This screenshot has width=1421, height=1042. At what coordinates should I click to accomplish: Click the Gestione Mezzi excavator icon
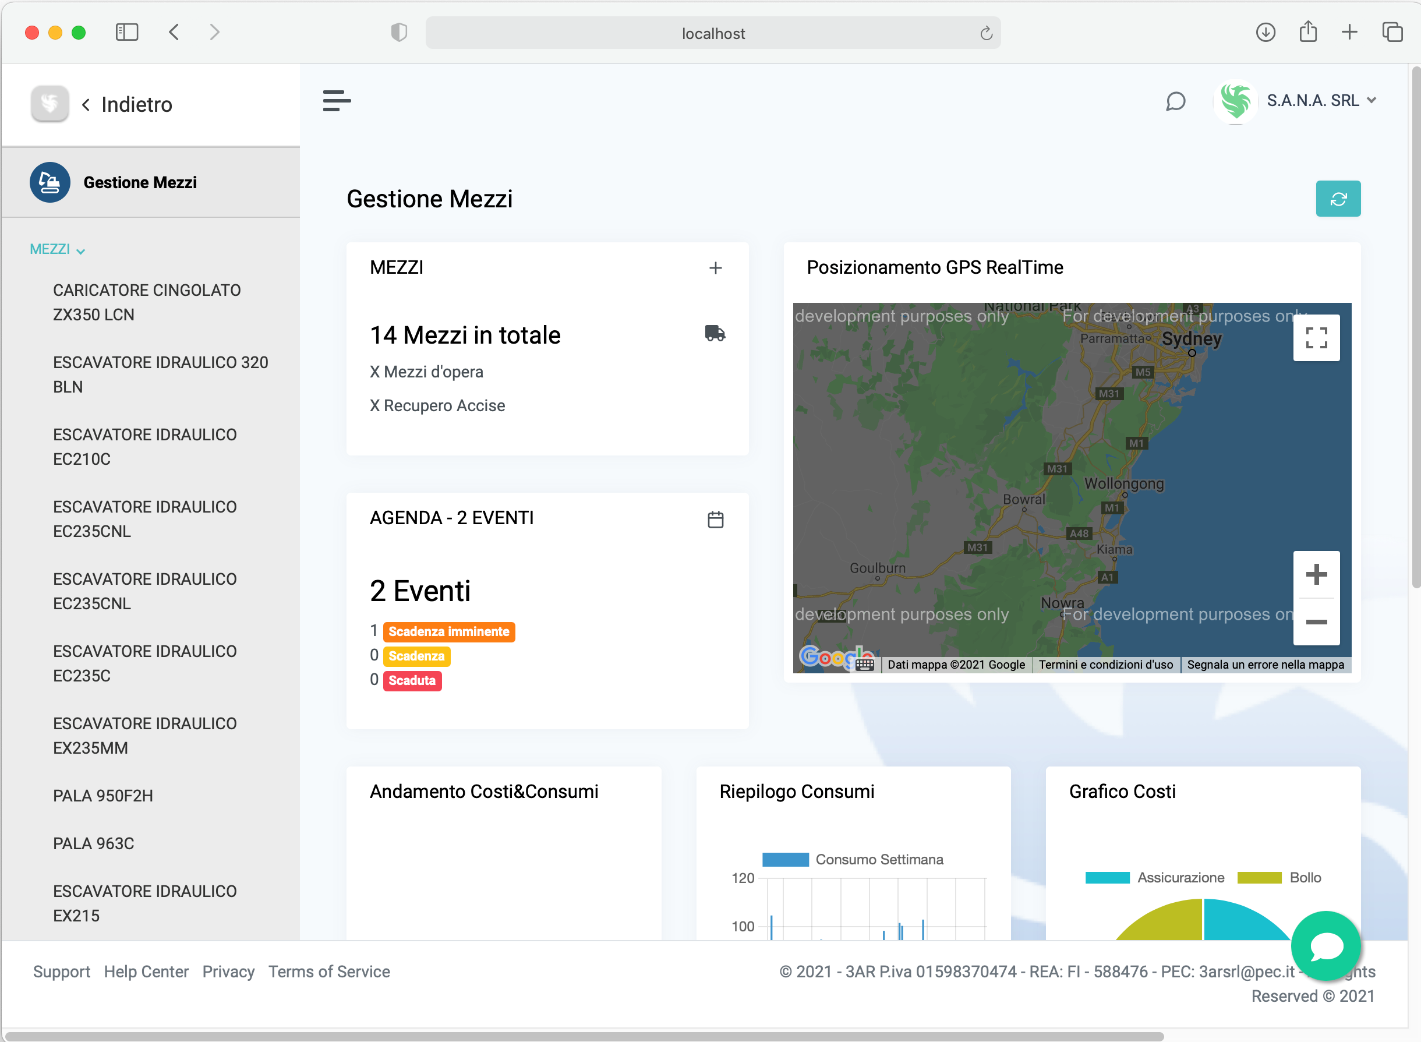(x=50, y=182)
